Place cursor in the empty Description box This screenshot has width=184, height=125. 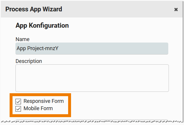[92, 78]
